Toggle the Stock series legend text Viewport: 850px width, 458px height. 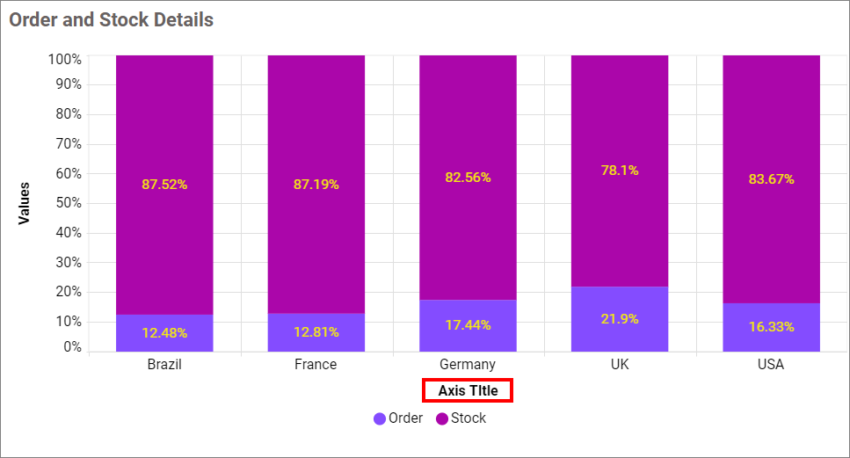[469, 418]
